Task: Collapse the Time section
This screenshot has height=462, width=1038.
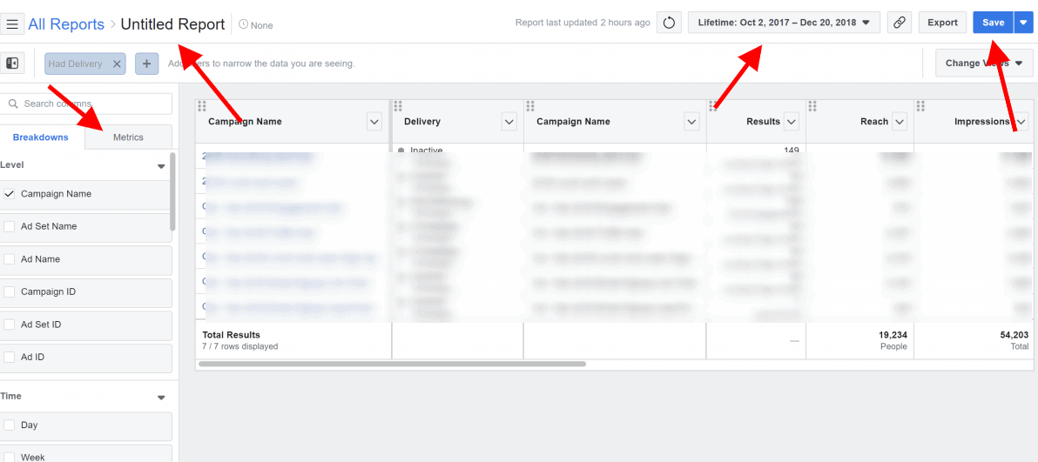Action: tap(161, 398)
